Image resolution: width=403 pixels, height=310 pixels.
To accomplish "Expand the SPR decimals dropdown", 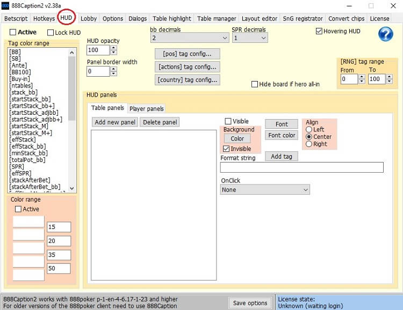I will click(249, 38).
